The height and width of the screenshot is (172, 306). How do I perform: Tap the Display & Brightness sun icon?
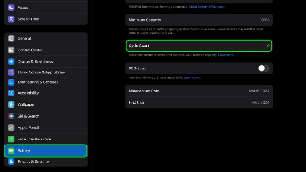click(11, 62)
